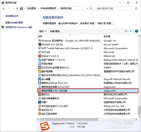Open 控制面板主页 link
This screenshot has height=132, width=141.
coord(12,16)
